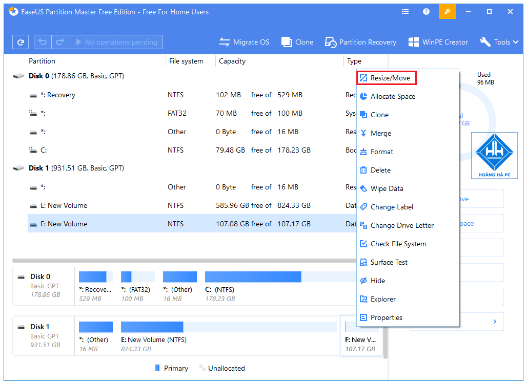Image resolution: width=527 pixels, height=384 pixels.
Task: Open the Migrate OS tool
Action: (245, 42)
